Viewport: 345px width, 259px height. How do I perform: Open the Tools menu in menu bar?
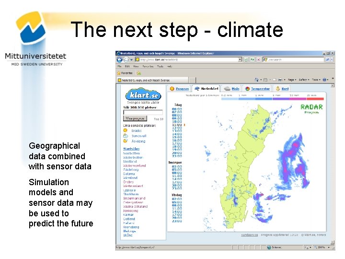click(160, 66)
